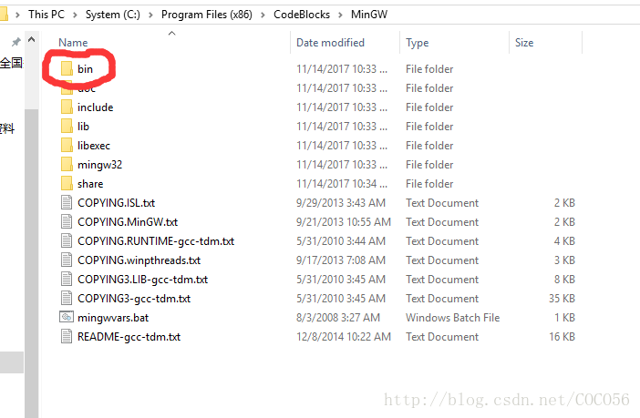The width and height of the screenshot is (640, 418).
Task: Sort by Date modified column header
Action: pos(330,43)
